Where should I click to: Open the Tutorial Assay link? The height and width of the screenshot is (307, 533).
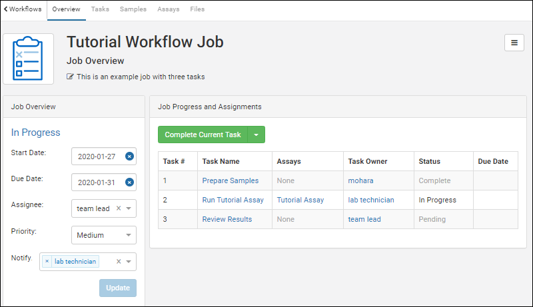point(300,200)
